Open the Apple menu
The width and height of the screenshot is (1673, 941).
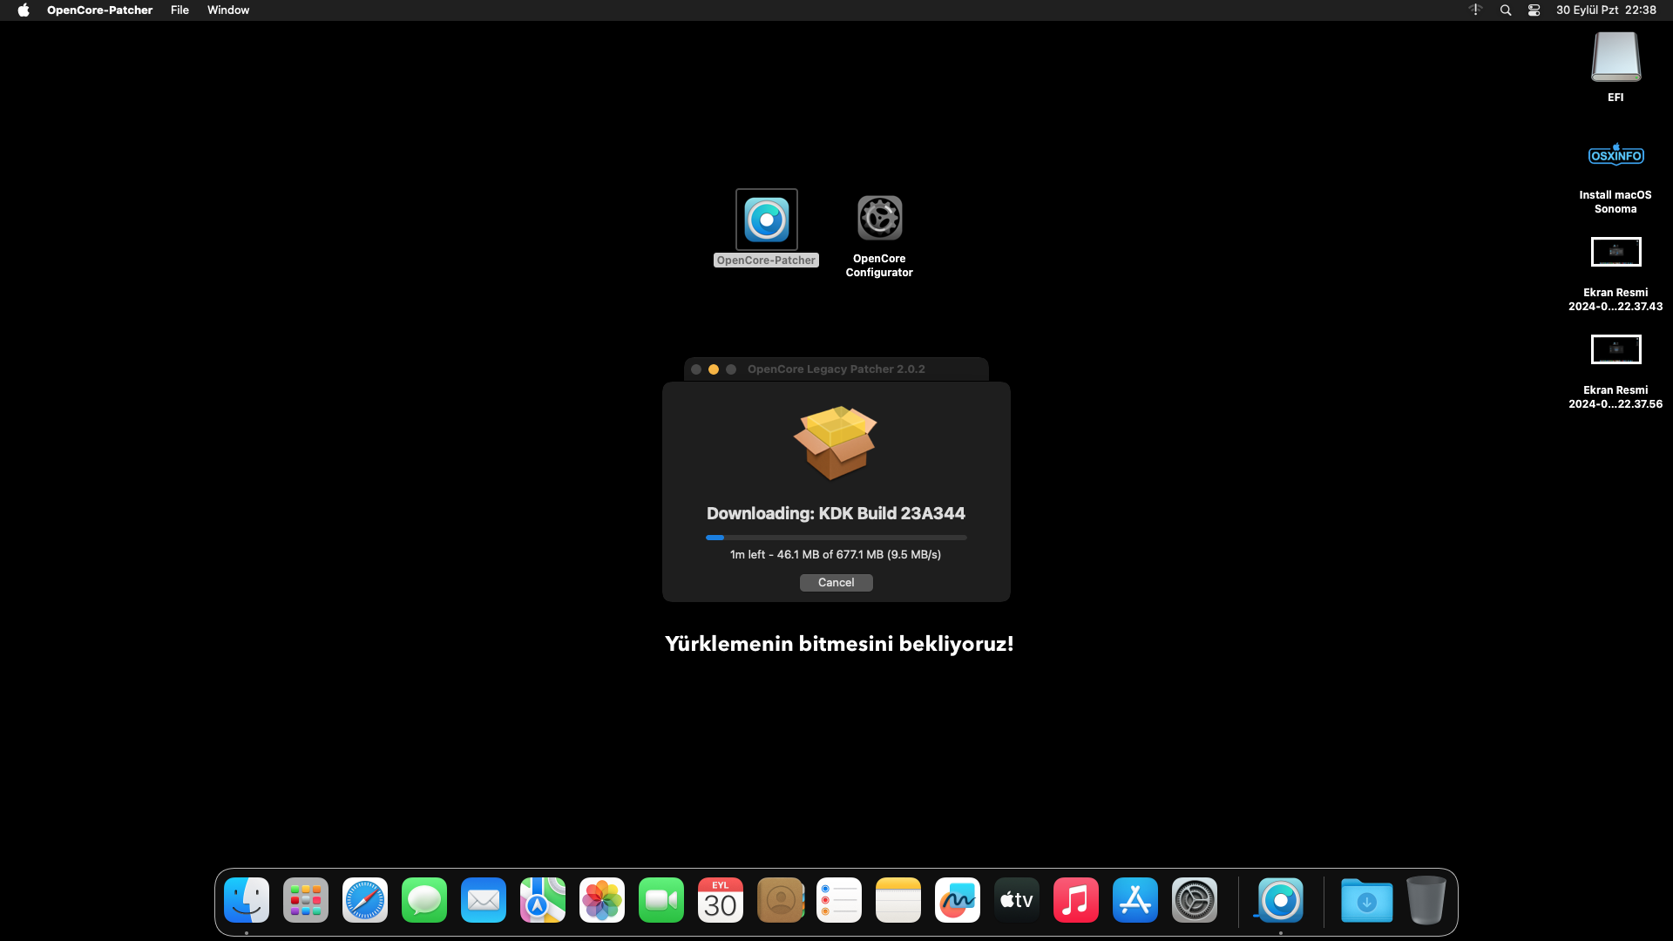click(24, 10)
